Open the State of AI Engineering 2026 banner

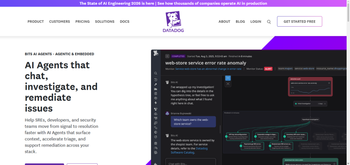click(173, 3)
